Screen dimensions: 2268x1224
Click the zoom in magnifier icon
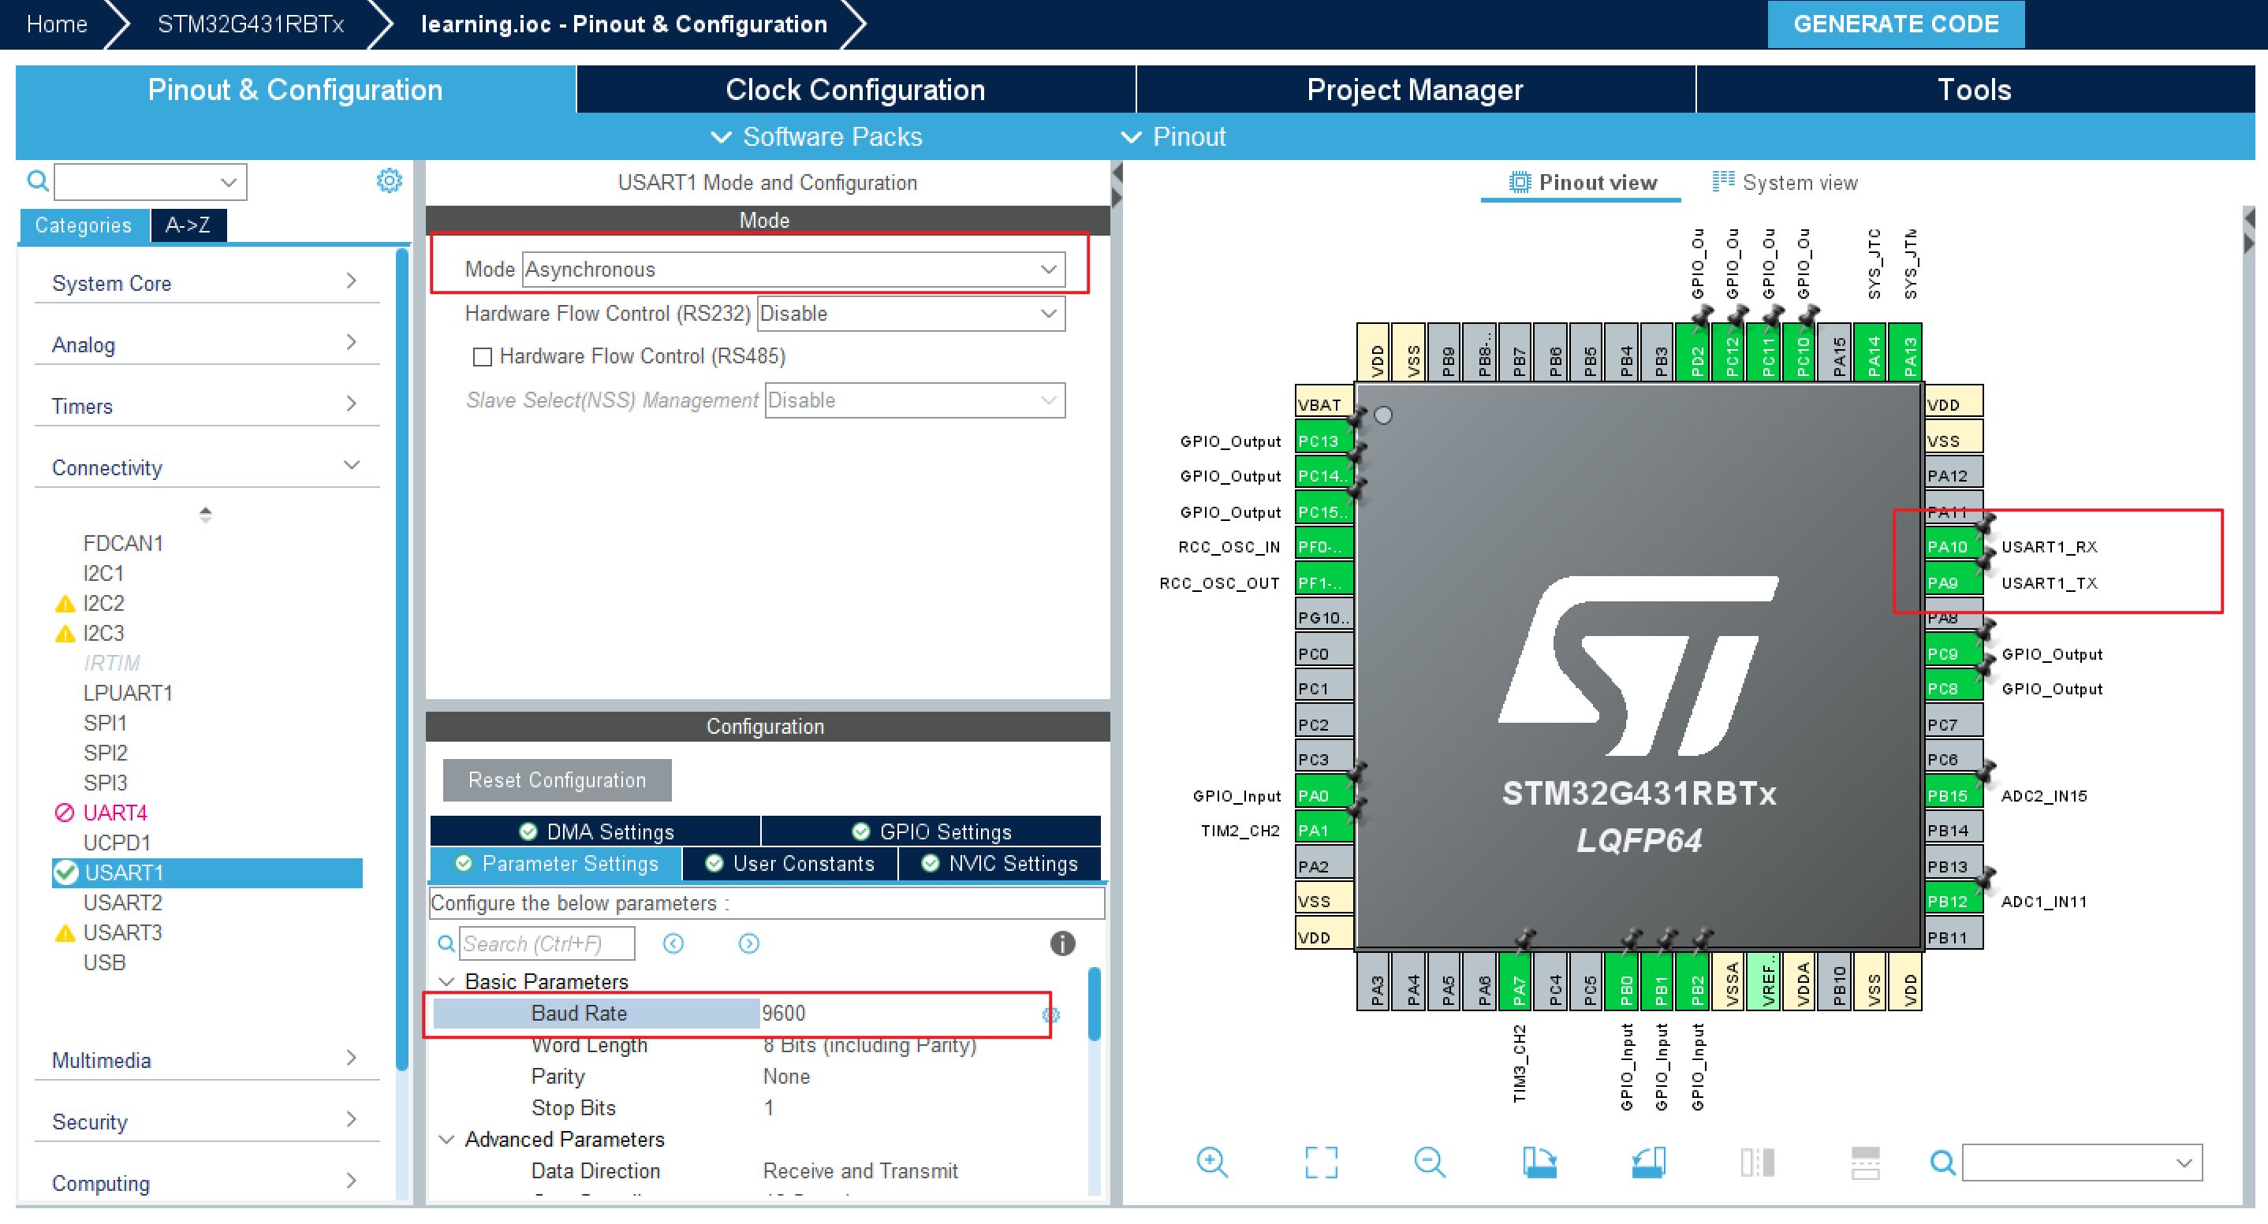pos(1211,1162)
